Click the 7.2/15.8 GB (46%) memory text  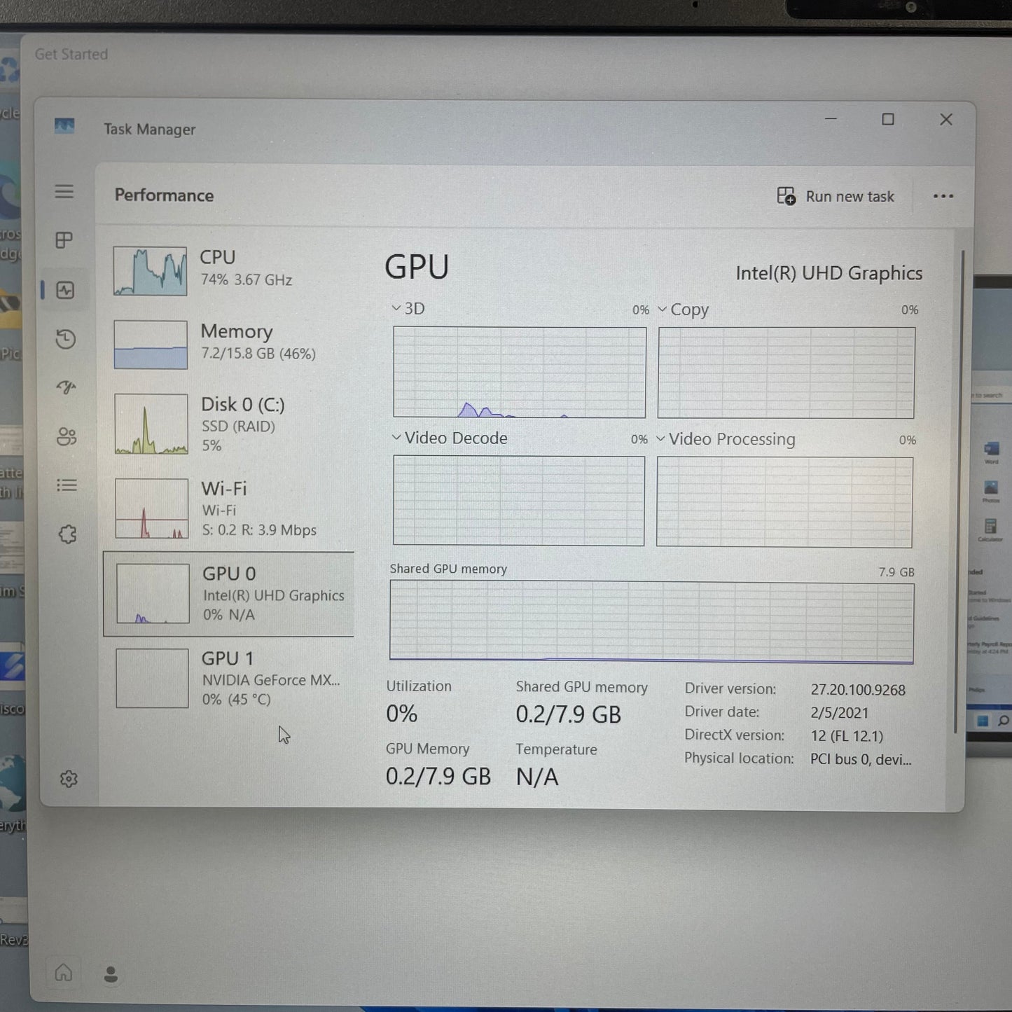coord(258,354)
